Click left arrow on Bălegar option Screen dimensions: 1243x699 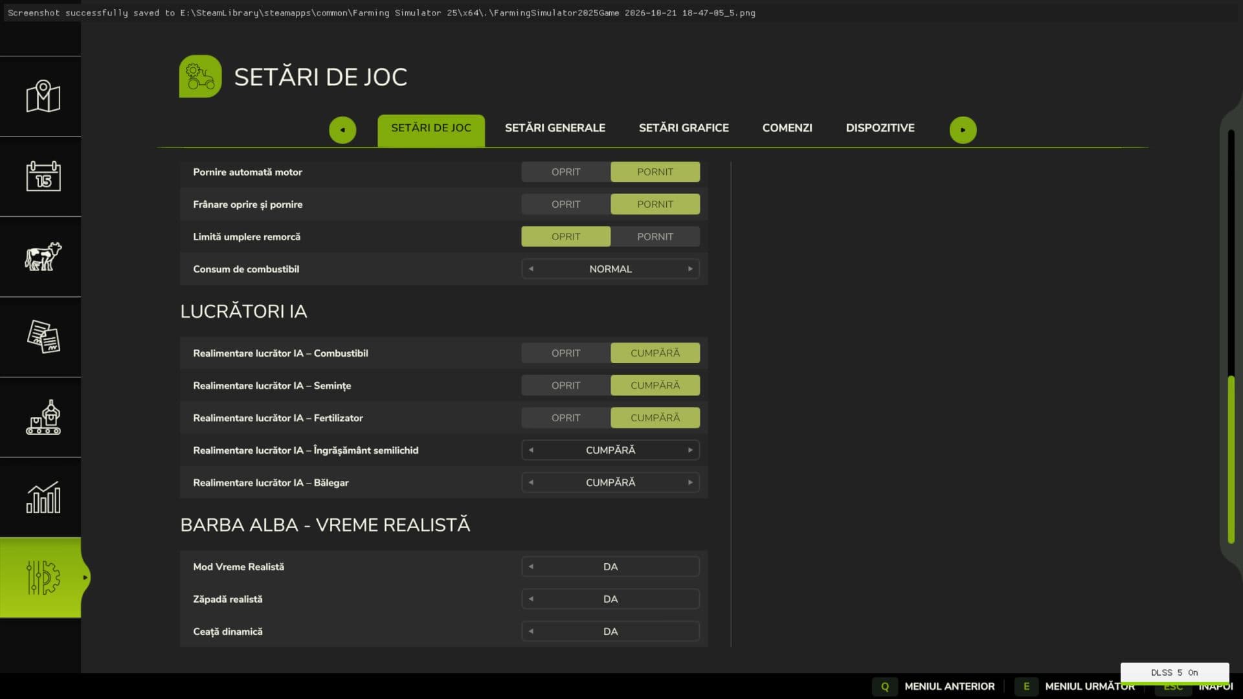click(x=531, y=482)
